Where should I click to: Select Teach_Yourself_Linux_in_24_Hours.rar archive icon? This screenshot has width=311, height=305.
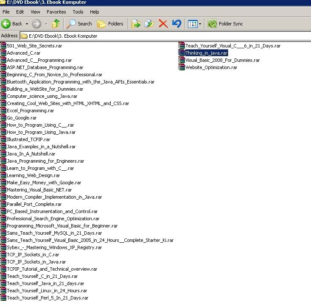pyautogui.click(x=3, y=290)
